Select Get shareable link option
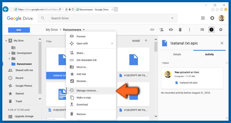 (91, 60)
